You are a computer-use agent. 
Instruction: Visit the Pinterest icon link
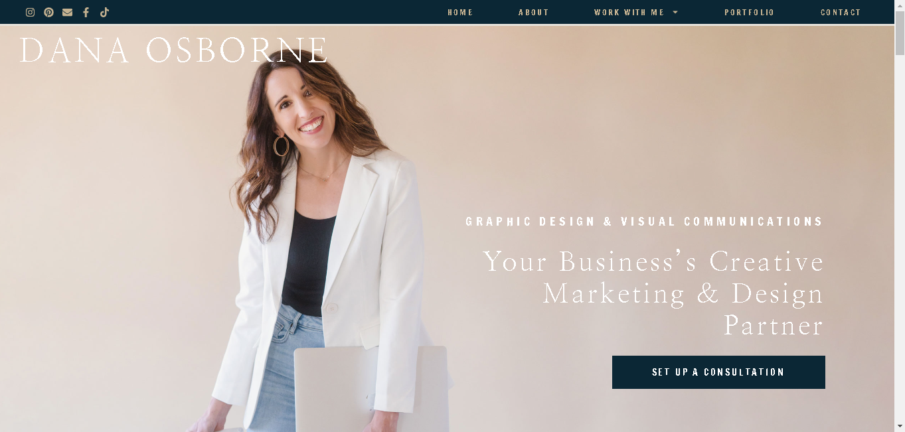click(48, 12)
